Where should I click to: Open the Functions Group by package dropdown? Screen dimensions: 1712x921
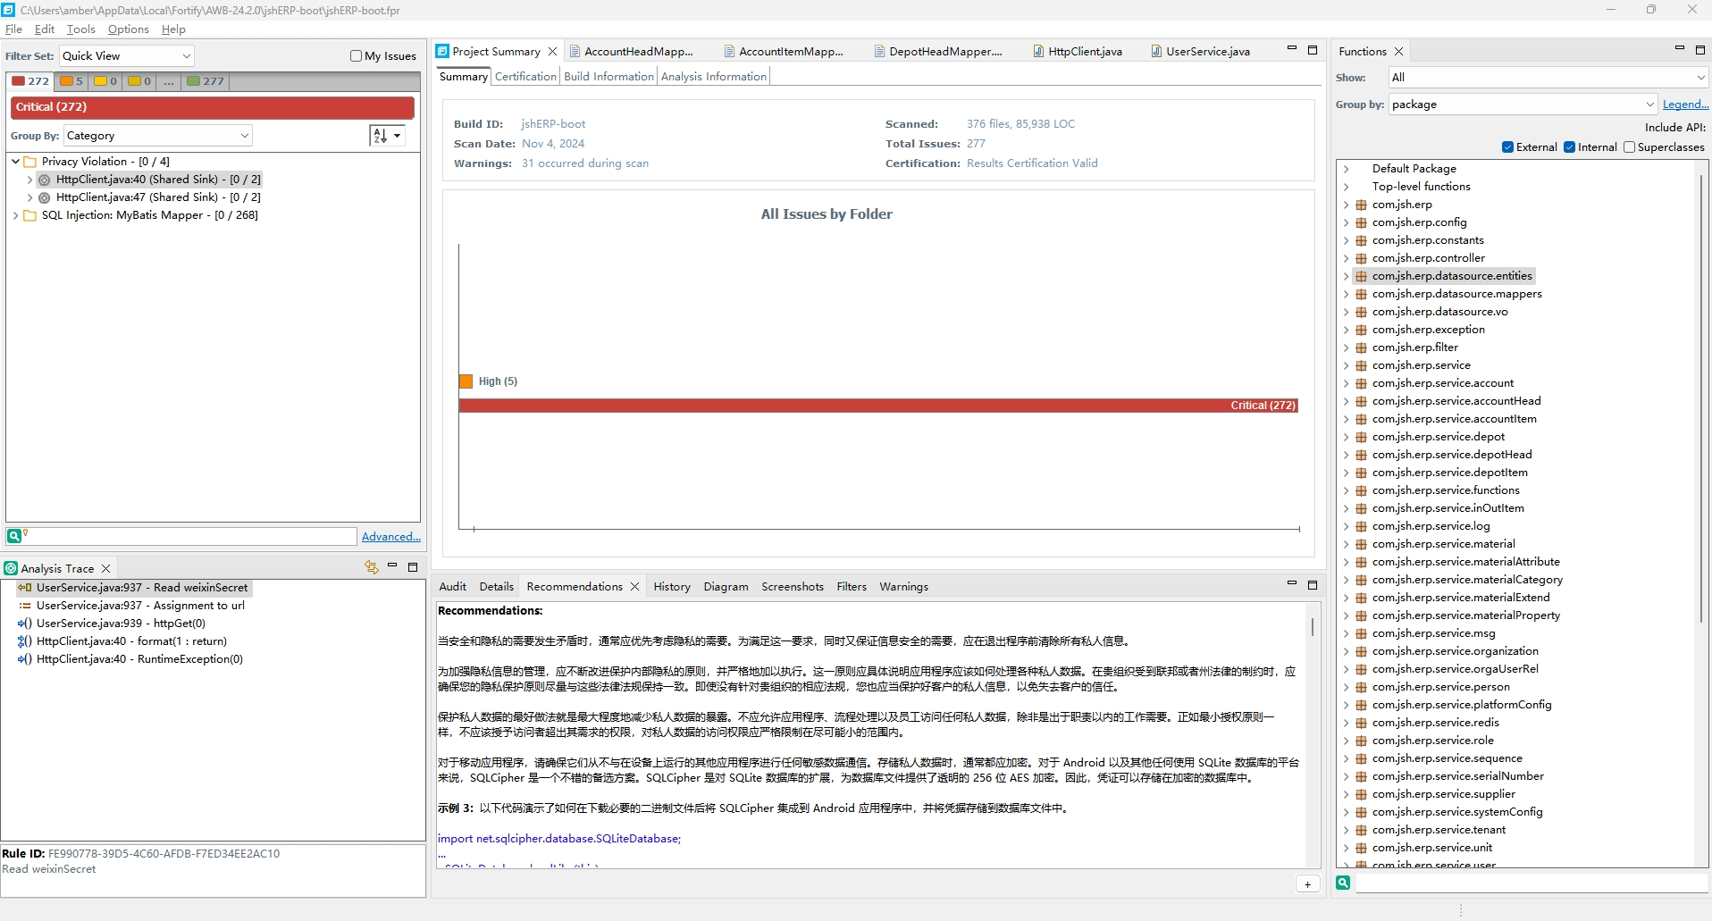pyautogui.click(x=1523, y=105)
